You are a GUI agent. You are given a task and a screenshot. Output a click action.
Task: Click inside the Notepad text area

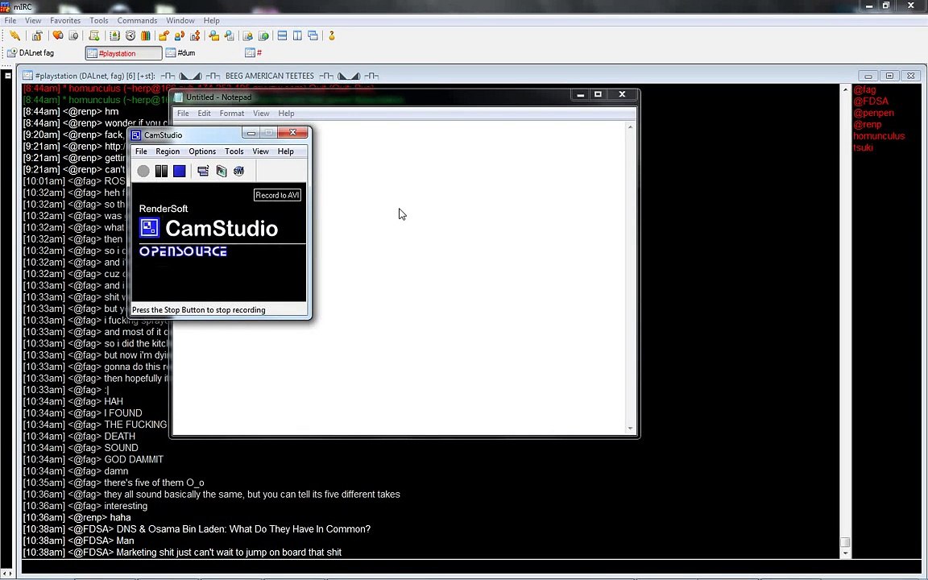[398, 278]
